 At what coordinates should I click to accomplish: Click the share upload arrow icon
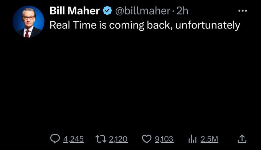[242, 139]
